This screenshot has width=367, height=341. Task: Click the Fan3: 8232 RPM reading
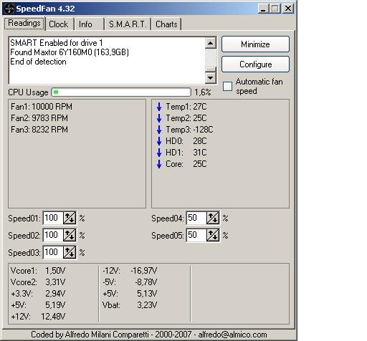[39, 130]
